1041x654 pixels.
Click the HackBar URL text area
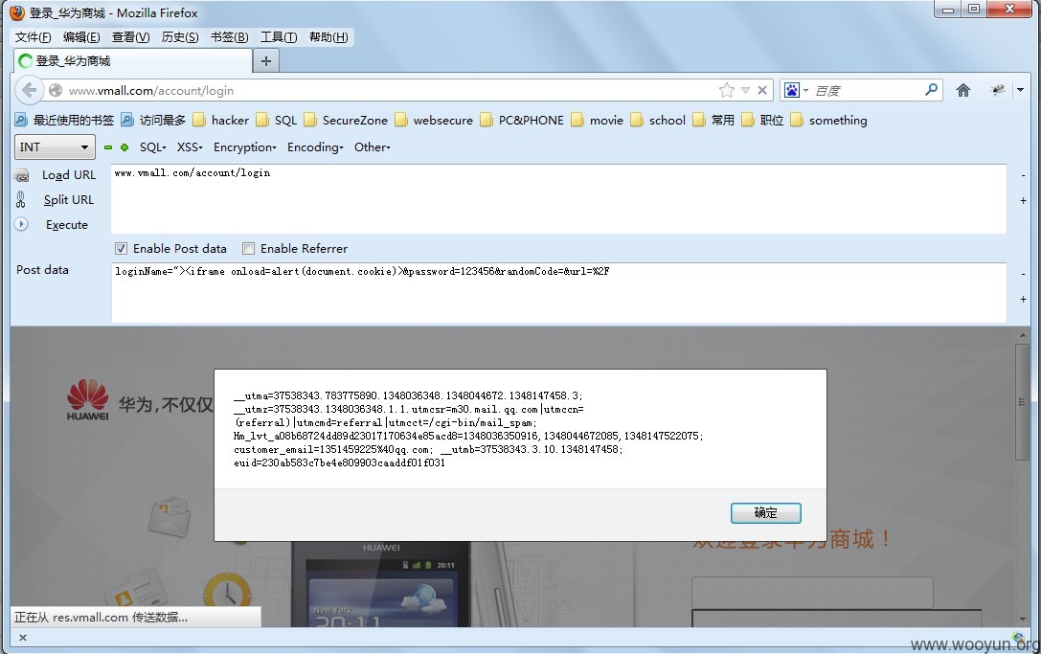coord(558,198)
